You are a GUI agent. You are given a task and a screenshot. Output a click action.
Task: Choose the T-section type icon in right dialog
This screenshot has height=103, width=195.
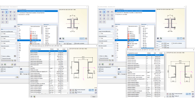pyautogui.click(x=108, y=12)
